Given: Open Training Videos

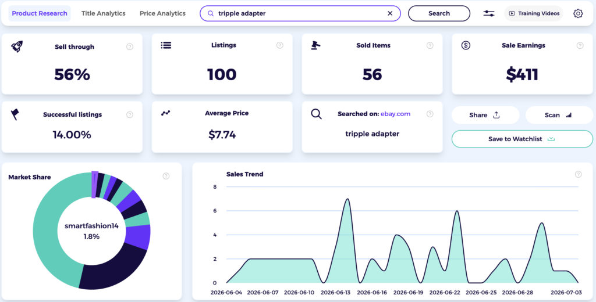Looking at the screenshot, I should point(534,13).
